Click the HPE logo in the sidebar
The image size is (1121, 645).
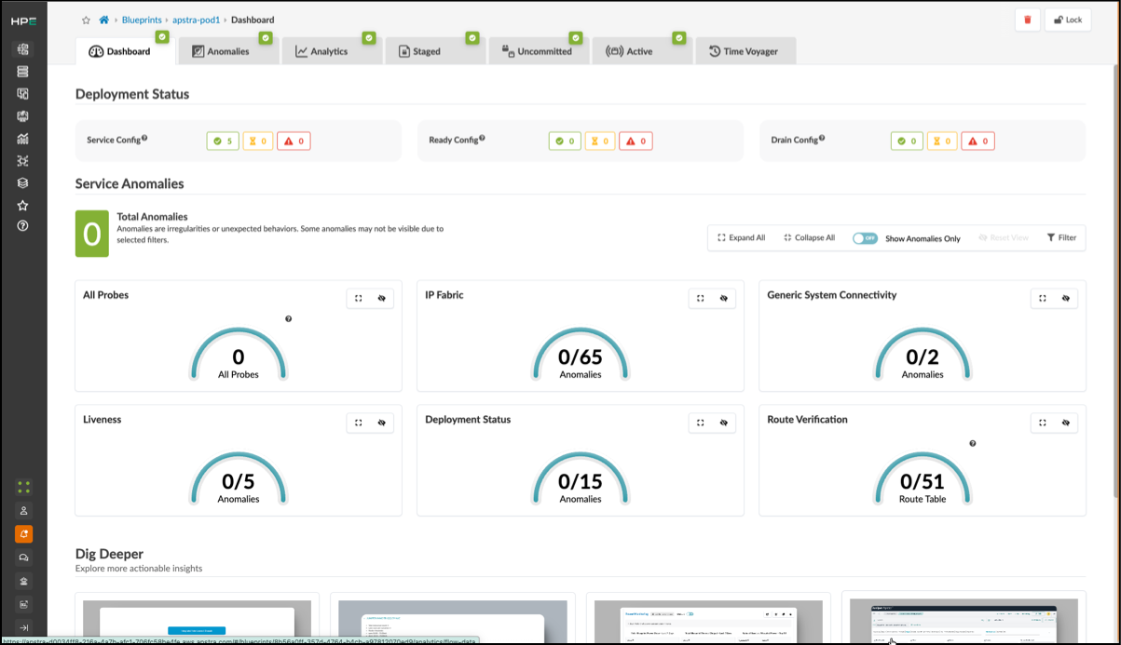coord(23,20)
